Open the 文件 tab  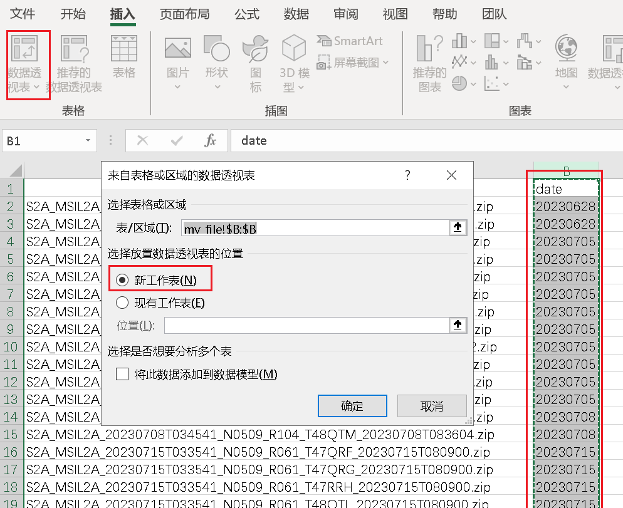23,14
